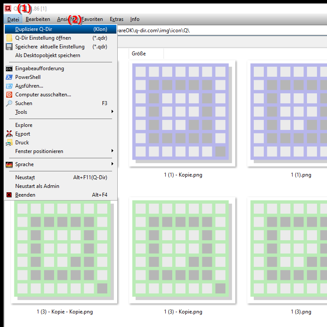Screen dimensions: 327x327
Task: Click file name label 1 (3) - Kopie.png
Action: click(183, 312)
